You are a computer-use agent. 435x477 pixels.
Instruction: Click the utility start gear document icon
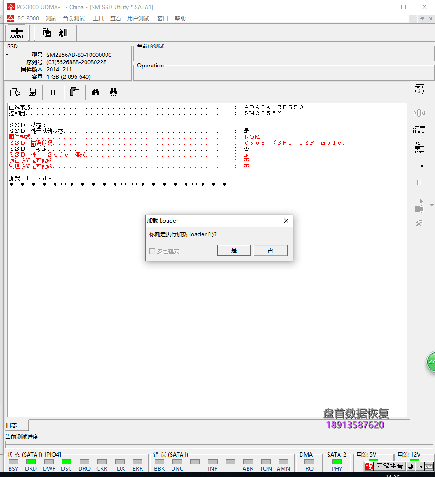tap(15, 92)
